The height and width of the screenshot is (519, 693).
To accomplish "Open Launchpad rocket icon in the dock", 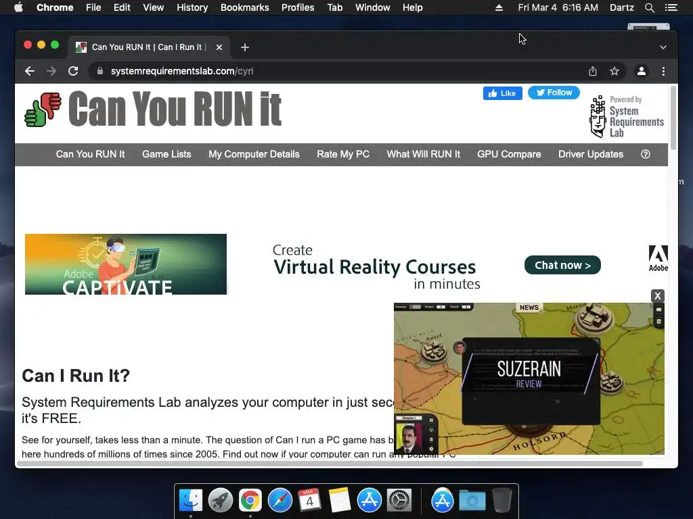I will point(221,501).
